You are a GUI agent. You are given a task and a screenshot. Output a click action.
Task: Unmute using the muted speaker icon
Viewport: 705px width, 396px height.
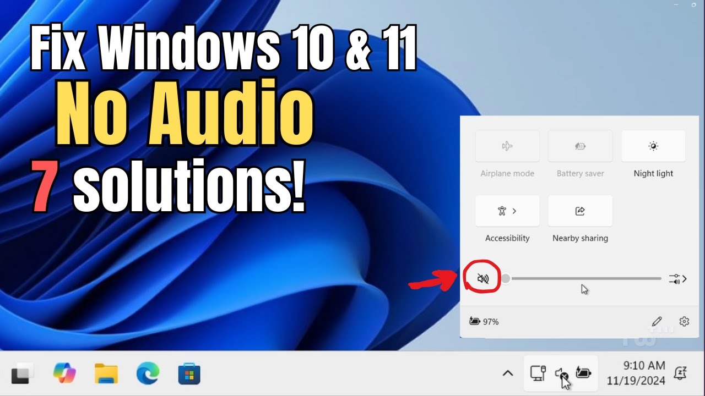(483, 279)
